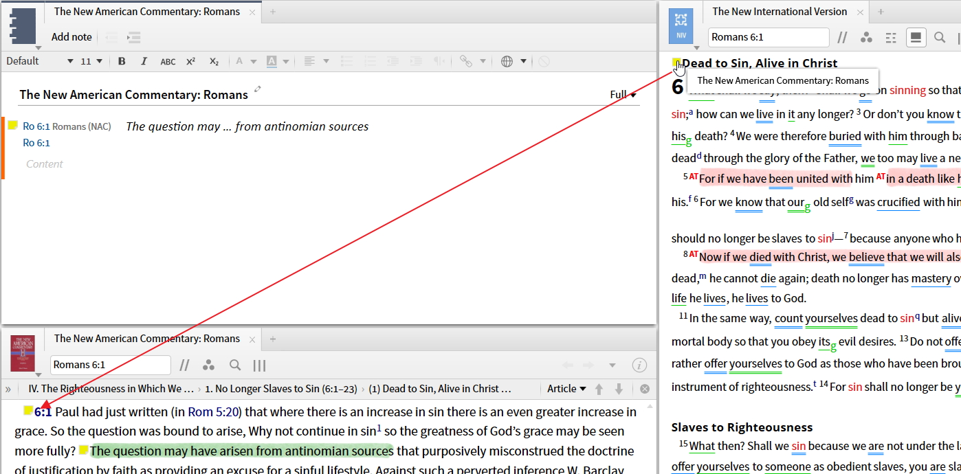The width and height of the screenshot is (961, 474).
Task: Click the columns view icon in commentary panel
Action: click(x=259, y=365)
